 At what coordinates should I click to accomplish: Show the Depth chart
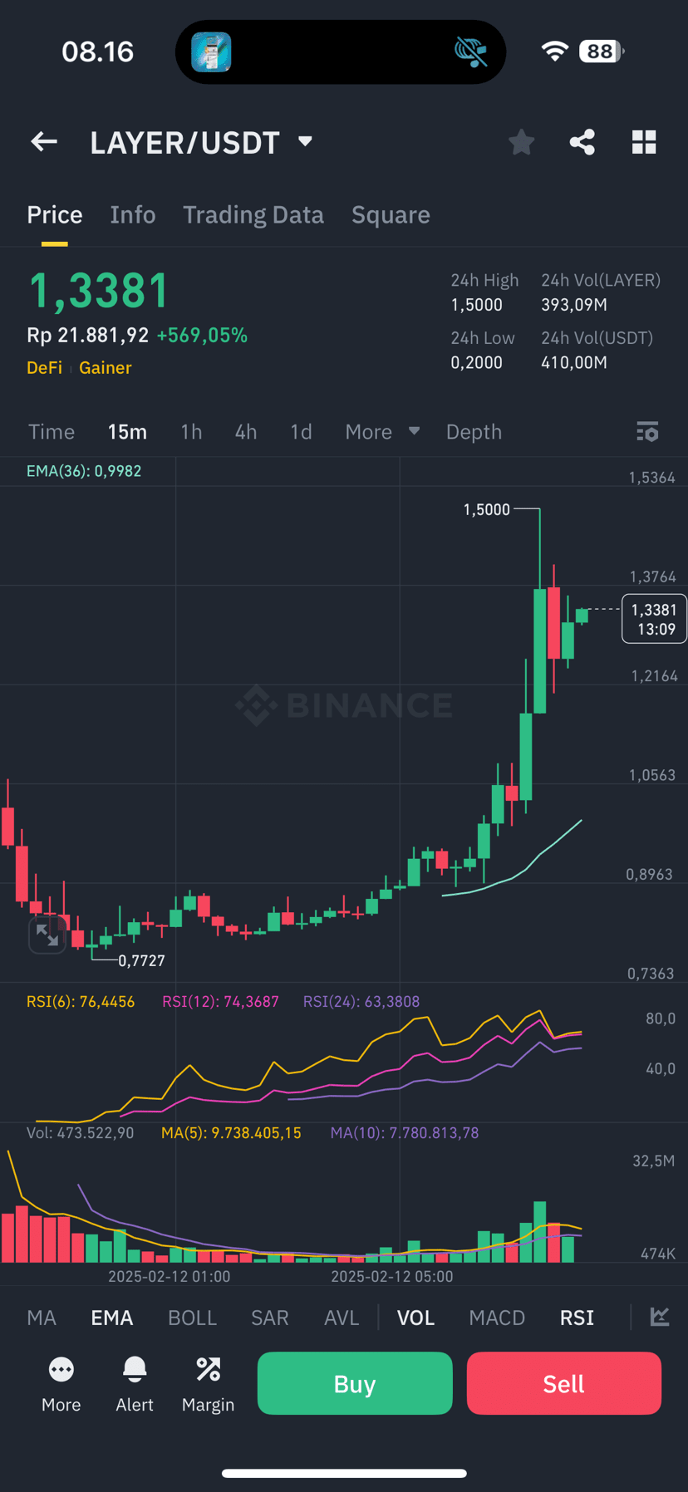click(x=474, y=432)
